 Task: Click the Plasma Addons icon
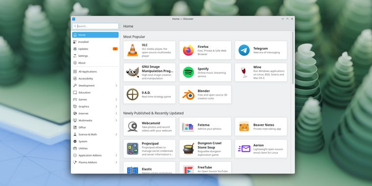75,163
